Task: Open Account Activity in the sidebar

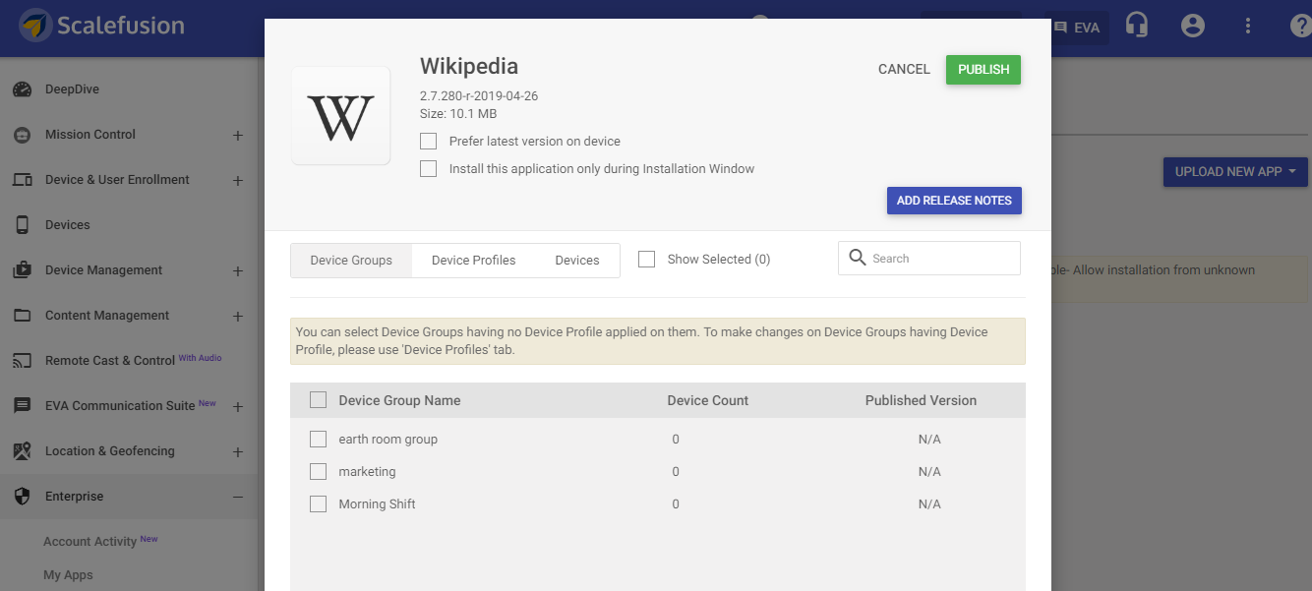Action: (89, 542)
